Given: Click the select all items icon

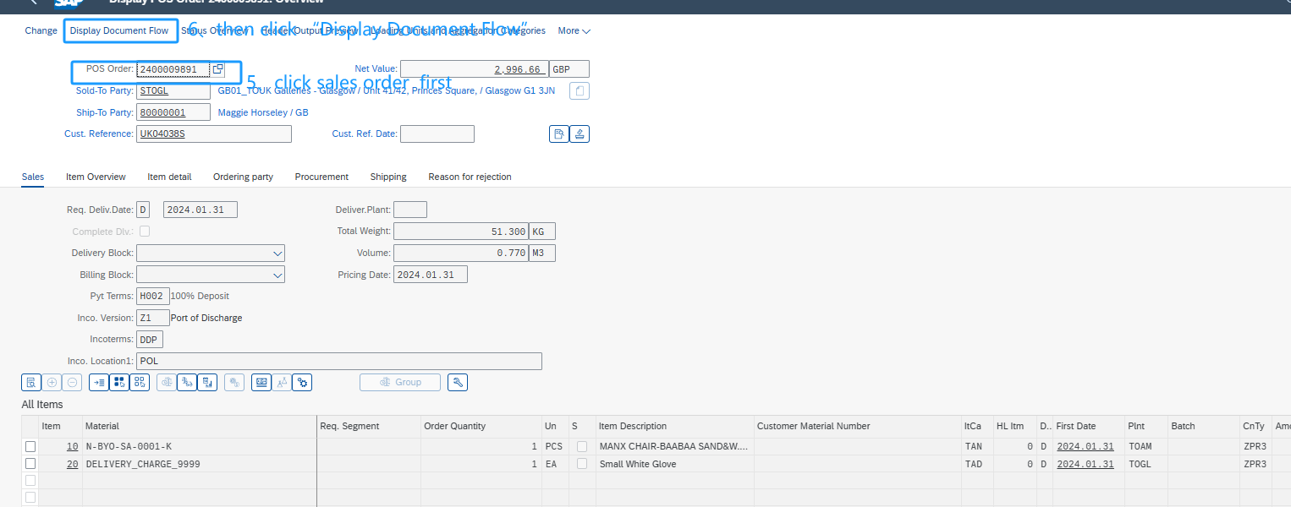Looking at the screenshot, I should click(x=119, y=382).
